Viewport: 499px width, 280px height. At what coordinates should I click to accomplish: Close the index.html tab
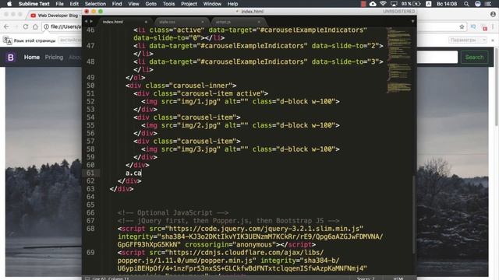[x=146, y=22]
